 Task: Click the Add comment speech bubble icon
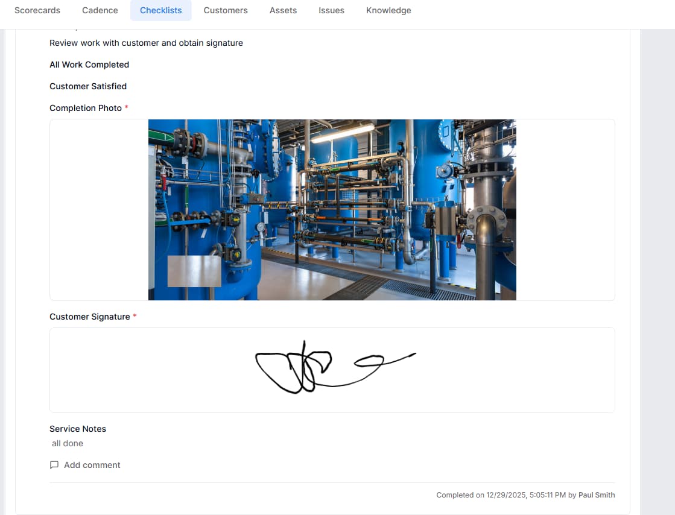54,464
